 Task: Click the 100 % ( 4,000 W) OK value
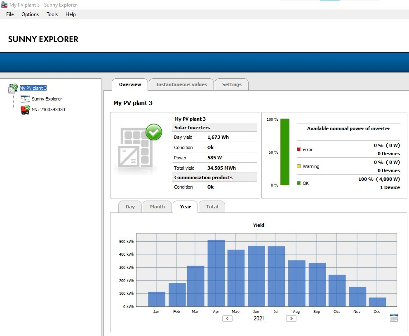point(379,179)
